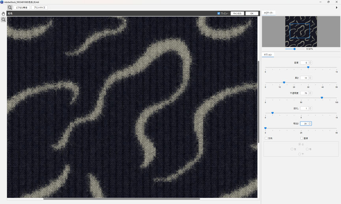Click the ピクセル等倍 button

[x=21, y=7]
